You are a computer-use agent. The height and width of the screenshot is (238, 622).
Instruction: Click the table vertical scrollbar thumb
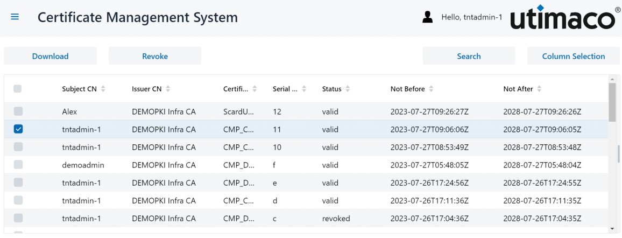point(612,103)
